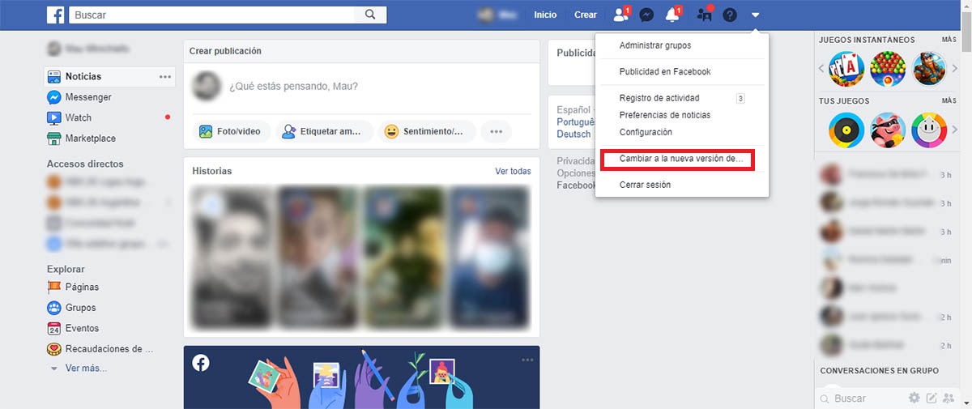Click the Inicio top bar link
This screenshot has width=972, height=409.
pos(545,15)
